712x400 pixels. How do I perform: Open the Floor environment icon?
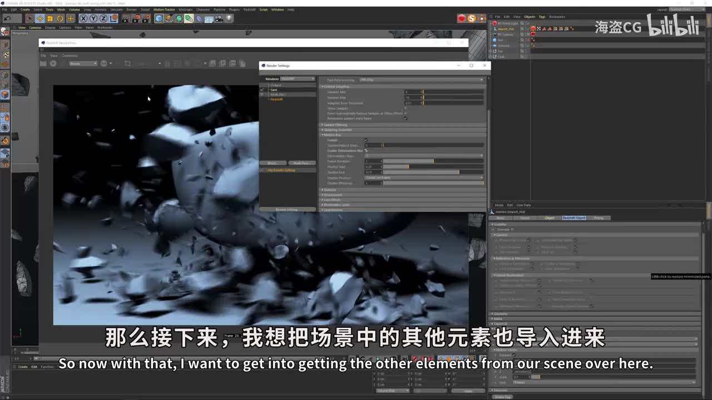pos(209,18)
